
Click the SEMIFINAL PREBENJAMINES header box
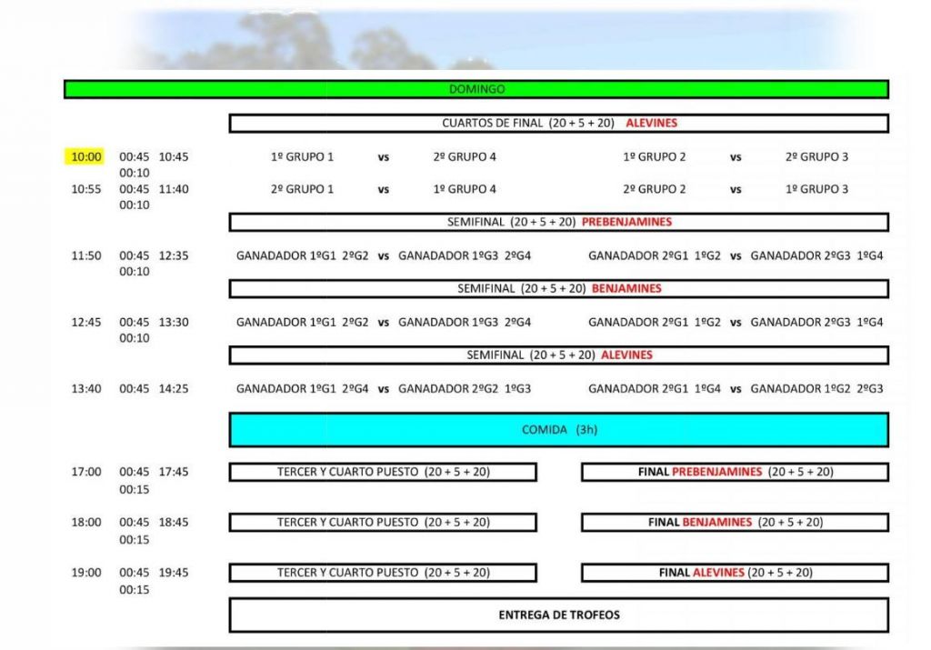pos(558,222)
